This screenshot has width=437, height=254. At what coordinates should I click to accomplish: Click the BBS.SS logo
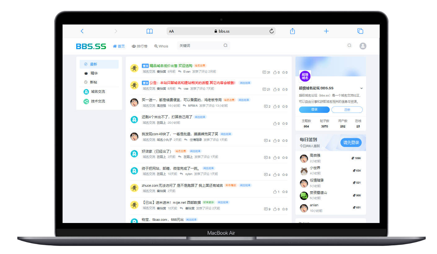pyautogui.click(x=91, y=46)
